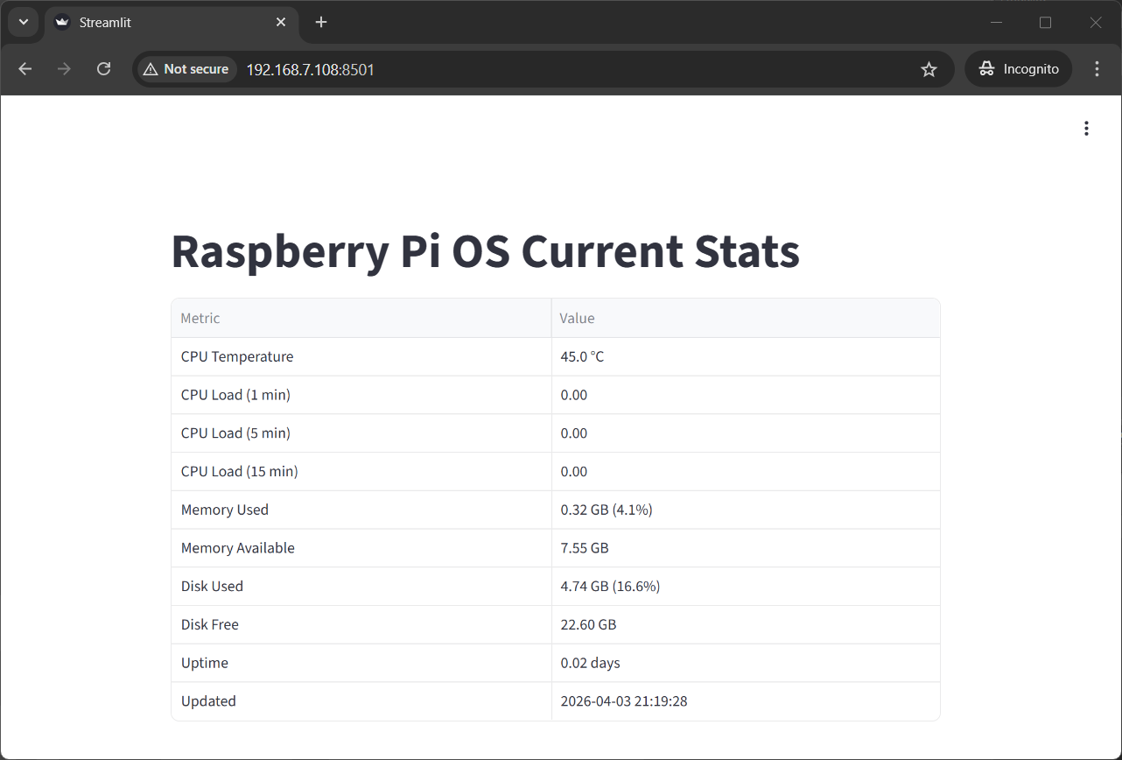
Task: Open the Streamlit app menu (three dots)
Action: (1086, 128)
